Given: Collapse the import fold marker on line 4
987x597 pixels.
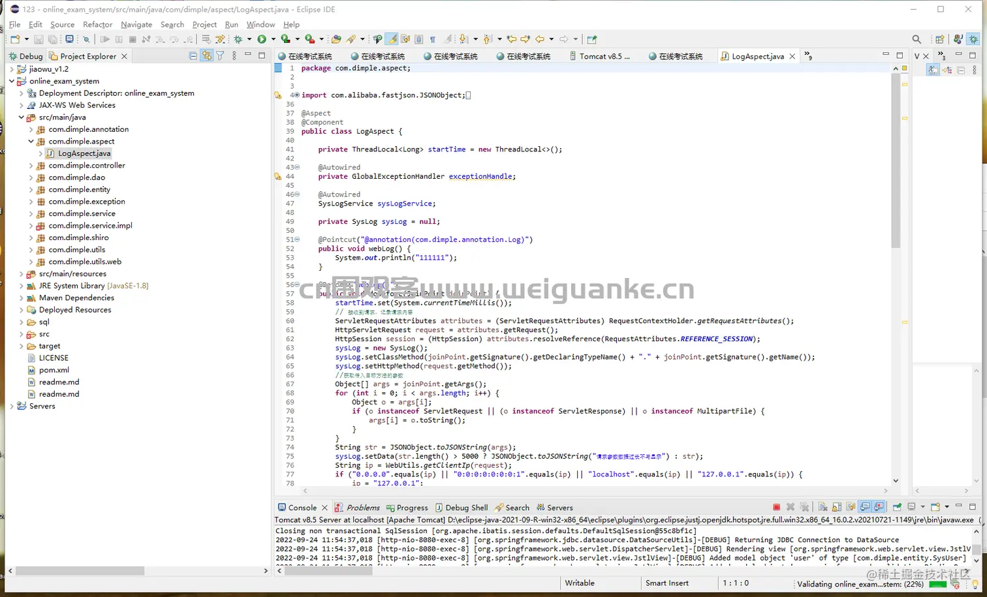Looking at the screenshot, I should click(298, 95).
